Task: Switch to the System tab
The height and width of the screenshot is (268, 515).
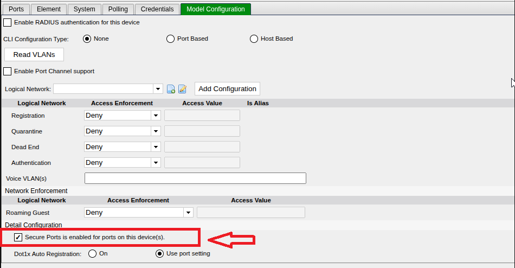Action: [85, 9]
